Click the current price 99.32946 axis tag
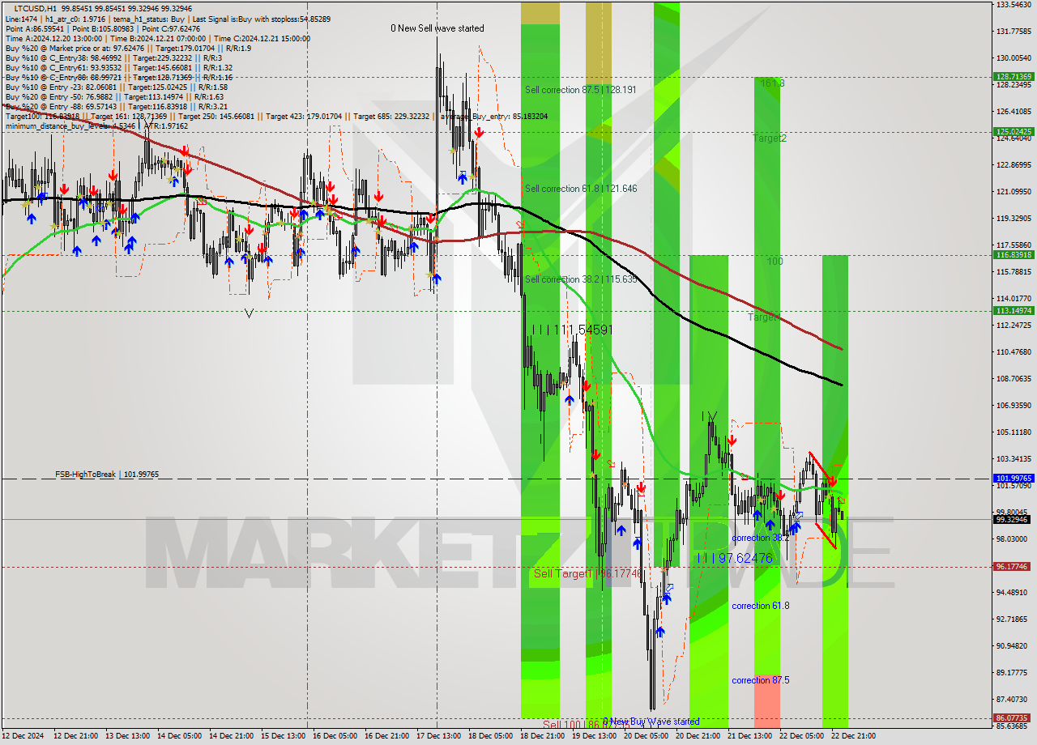 pyautogui.click(x=1014, y=519)
